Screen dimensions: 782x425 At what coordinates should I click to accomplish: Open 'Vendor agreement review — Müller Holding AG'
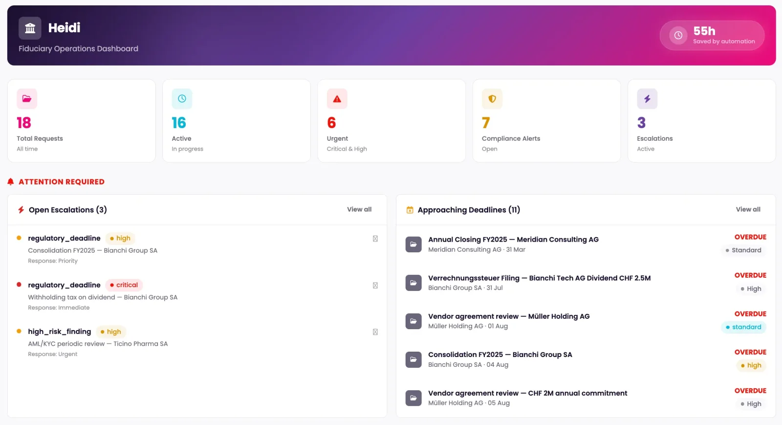pos(509,316)
